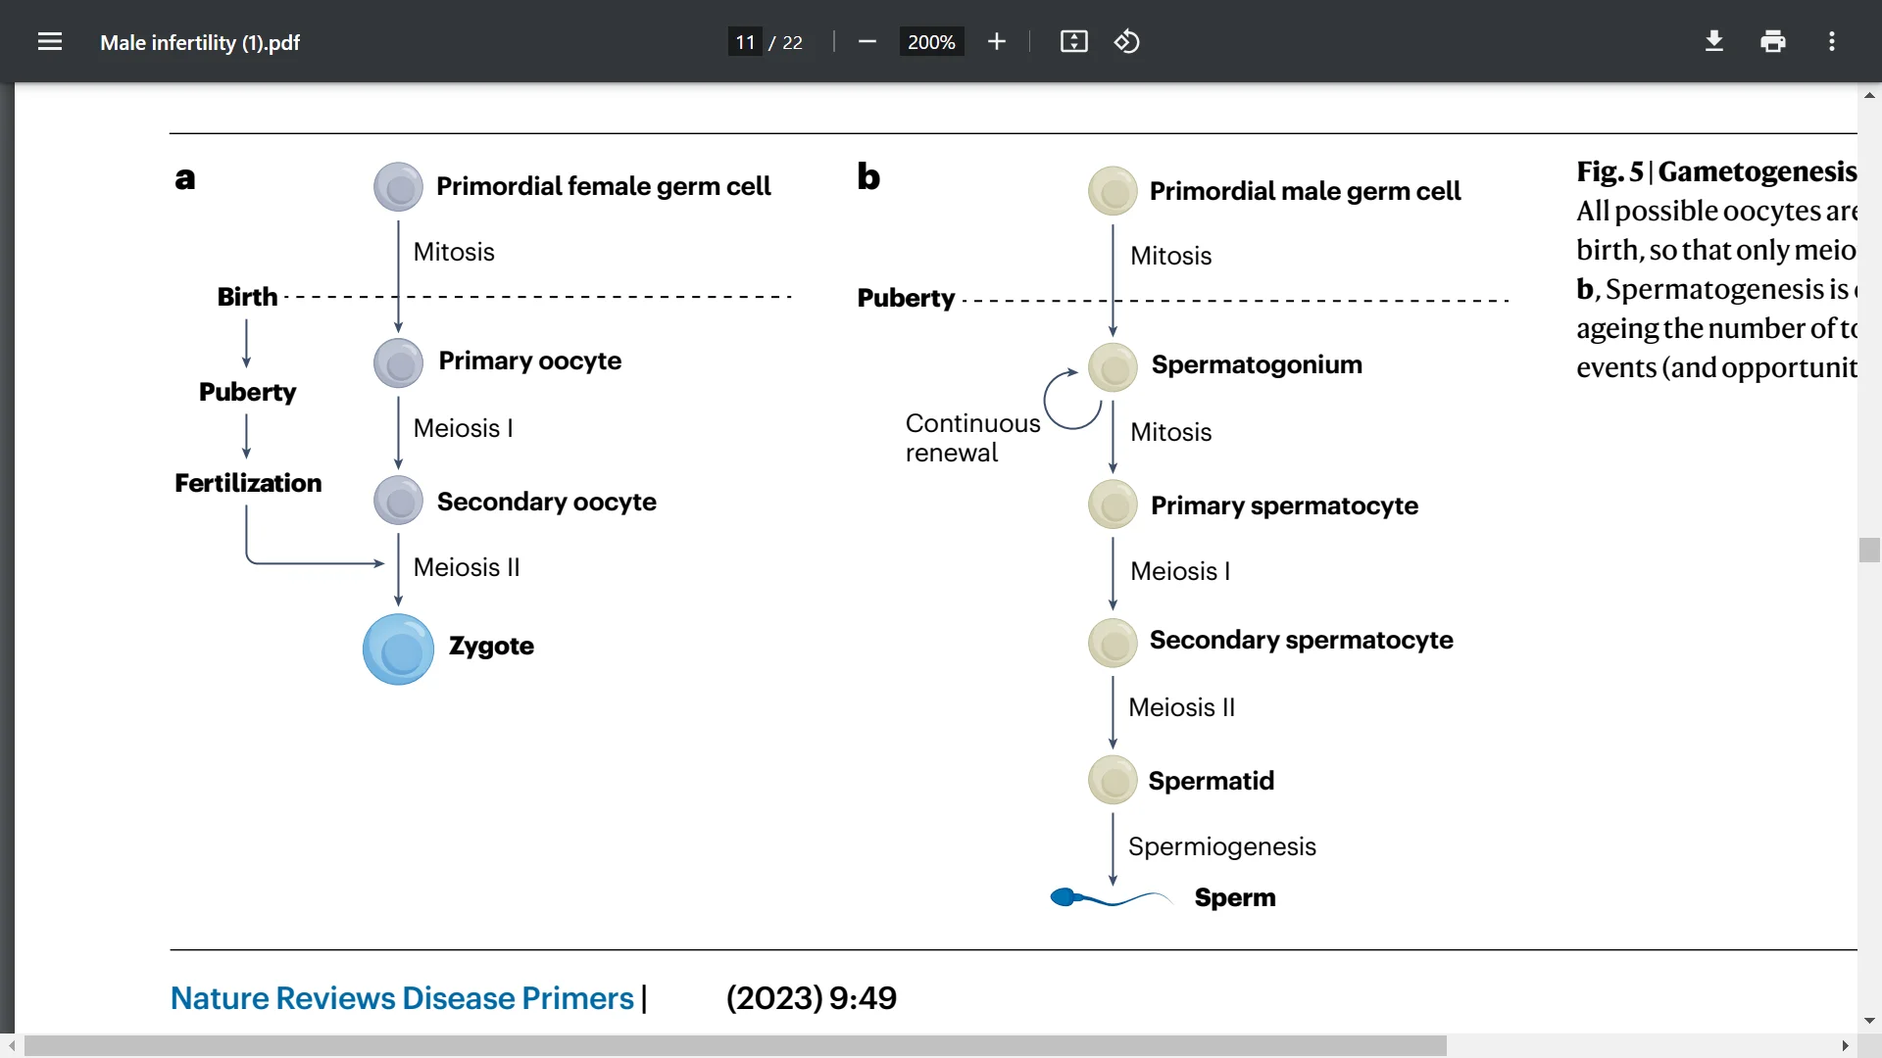Click the Nature Reviews Disease Primers link
The height and width of the screenshot is (1058, 1882).
[401, 997]
